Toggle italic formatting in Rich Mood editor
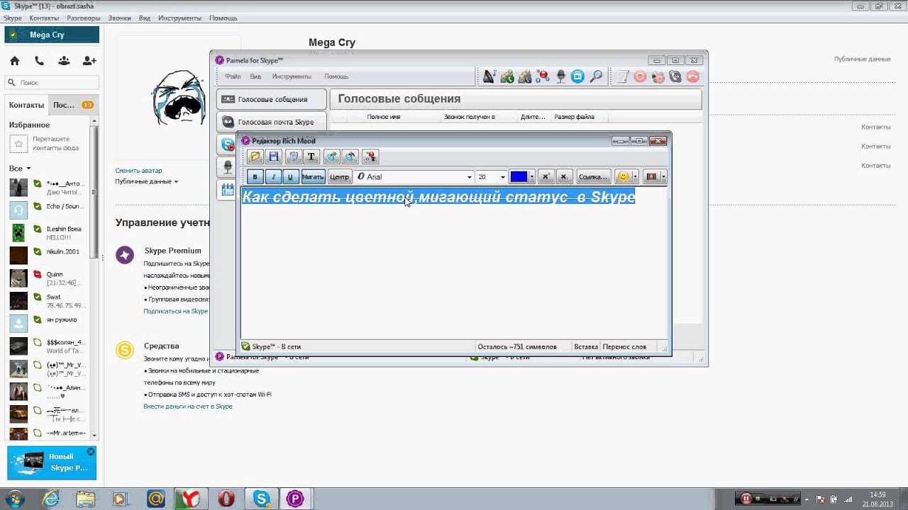Viewport: 908px width, 510px height. (x=273, y=177)
